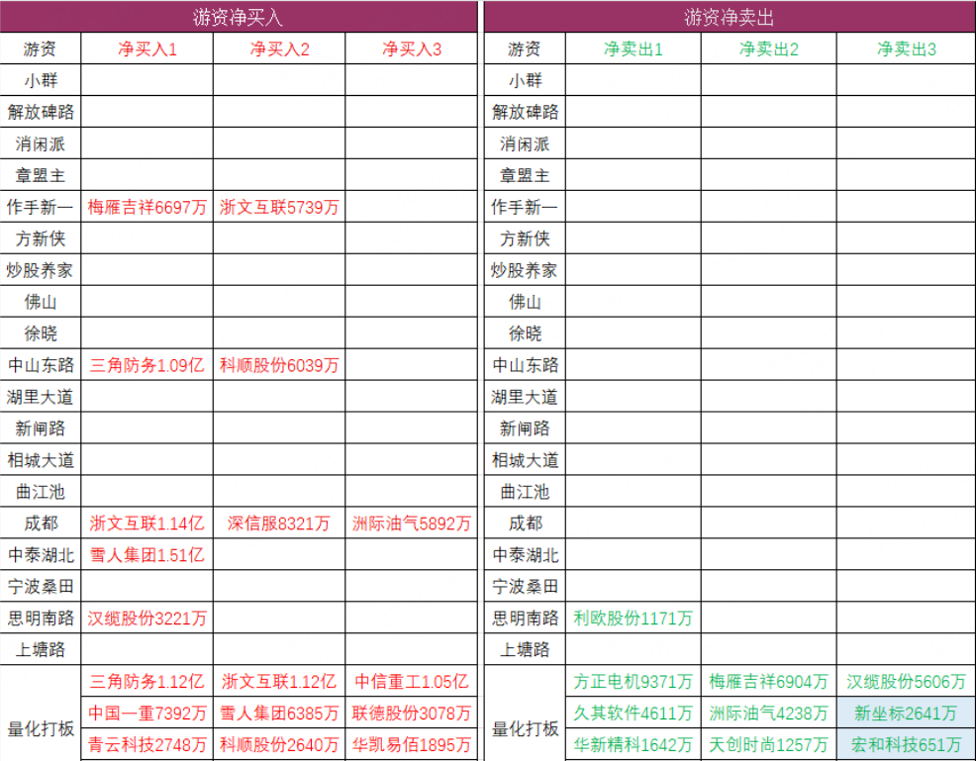Select the 净买入2 column header
This screenshot has width=976, height=761.
tap(279, 48)
